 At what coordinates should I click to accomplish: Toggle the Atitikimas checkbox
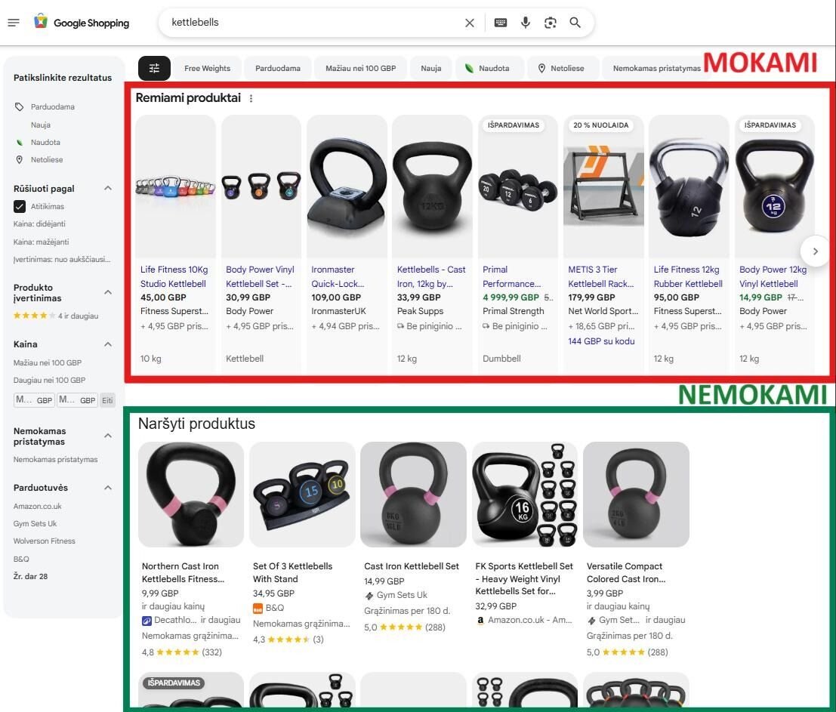[x=19, y=206]
